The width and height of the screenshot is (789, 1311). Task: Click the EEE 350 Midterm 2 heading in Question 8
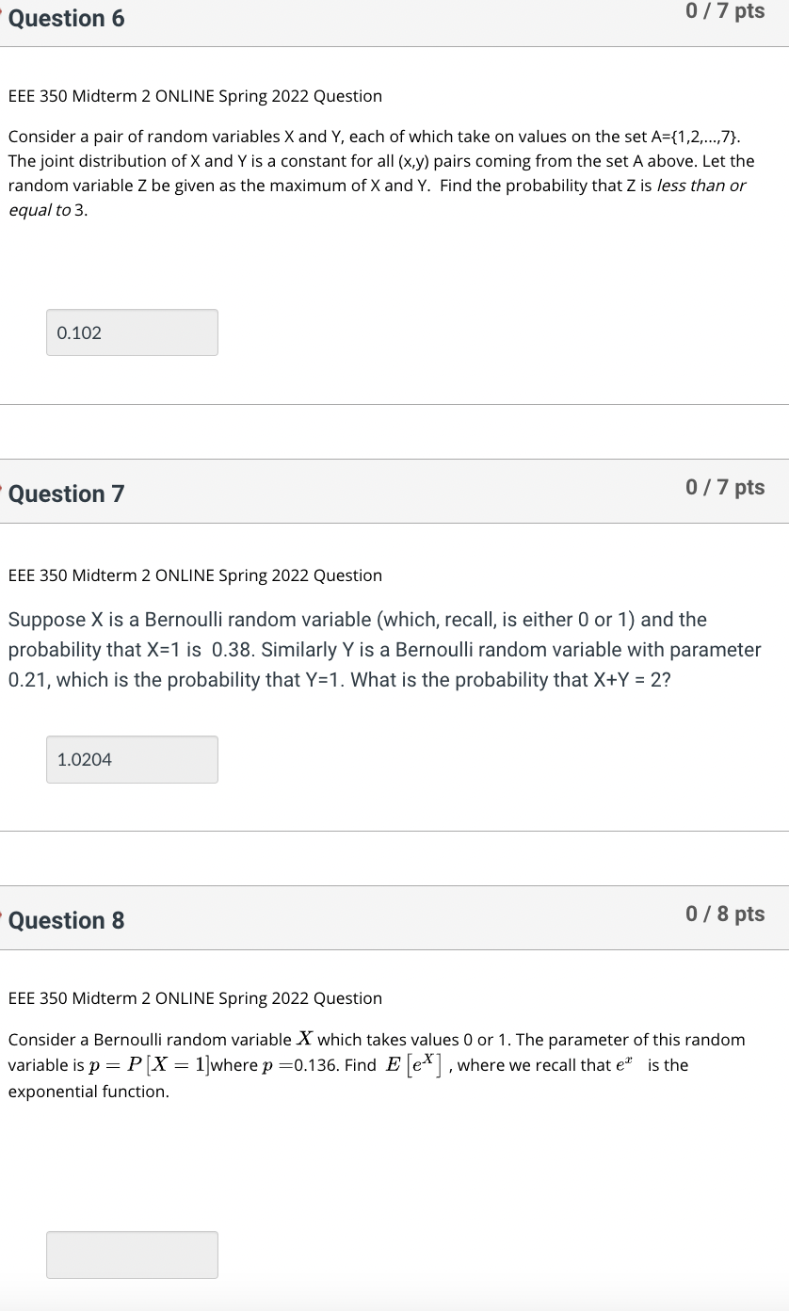195,997
